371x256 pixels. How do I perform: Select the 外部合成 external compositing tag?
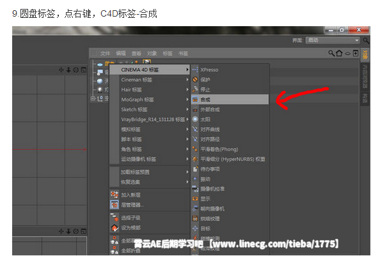(230, 109)
